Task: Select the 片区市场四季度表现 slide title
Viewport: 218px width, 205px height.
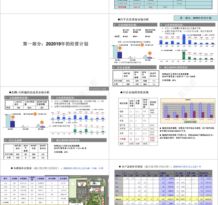Action: click(136, 92)
